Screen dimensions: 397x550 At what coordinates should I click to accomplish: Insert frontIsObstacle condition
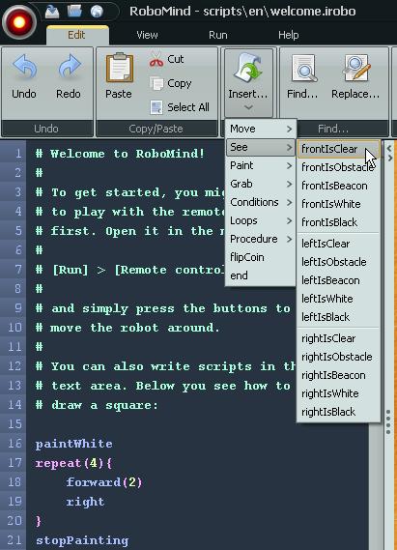click(338, 167)
